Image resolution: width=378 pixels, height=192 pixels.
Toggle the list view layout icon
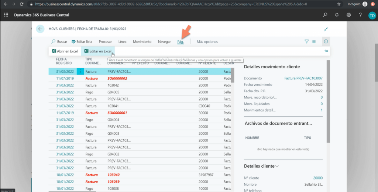[314, 42]
